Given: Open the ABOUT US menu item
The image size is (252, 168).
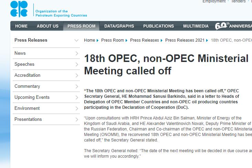Looking at the screenshot, I should (48, 26).
